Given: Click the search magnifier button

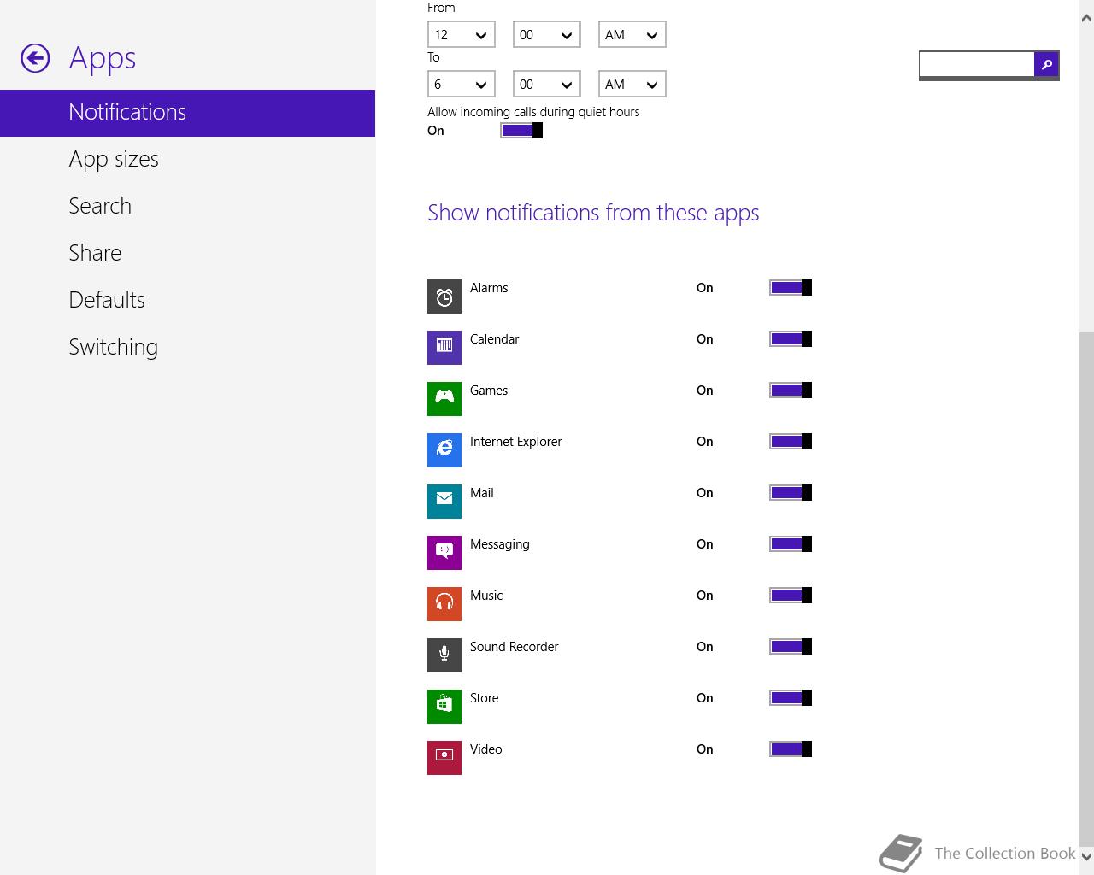Looking at the screenshot, I should [x=1046, y=64].
